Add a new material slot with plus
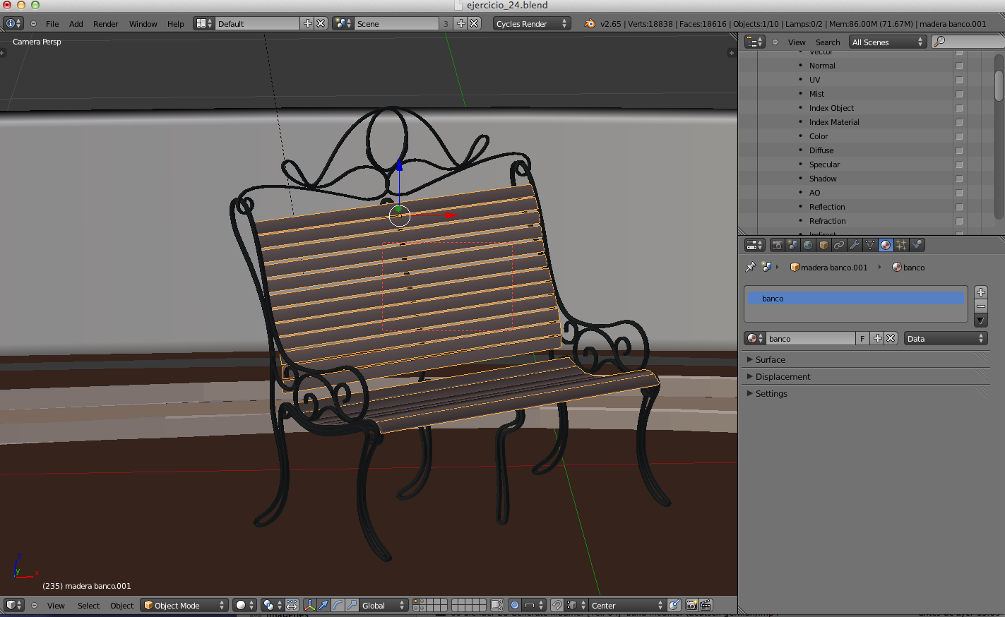This screenshot has width=1005, height=617. click(x=981, y=292)
